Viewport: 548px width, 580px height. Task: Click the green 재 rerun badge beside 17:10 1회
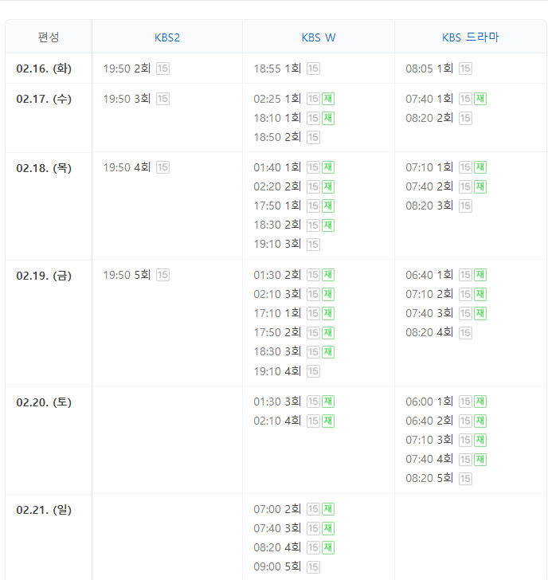[328, 313]
